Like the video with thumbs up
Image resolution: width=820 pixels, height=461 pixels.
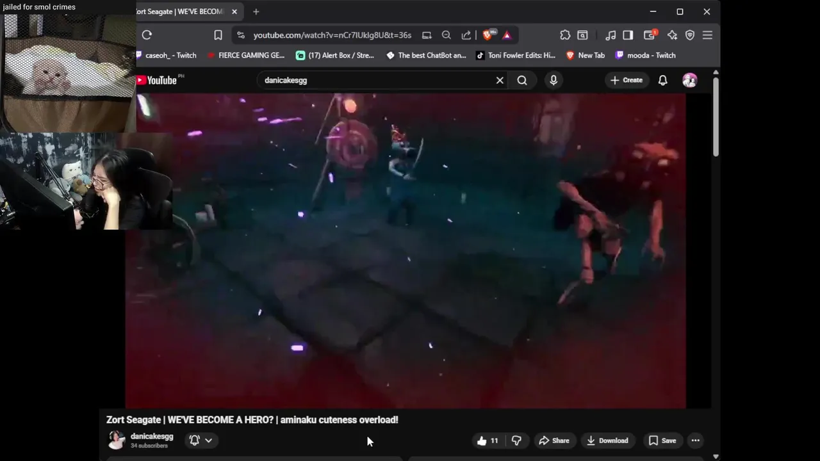[488, 441]
